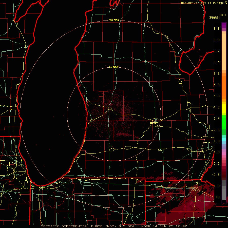The width and height of the screenshot is (228, 228).
Task: Click the 8.2 value on color scale
Action: 217,51
